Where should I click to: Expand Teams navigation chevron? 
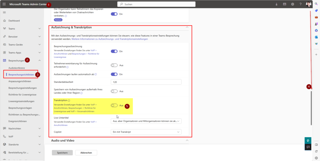pos(40,29)
